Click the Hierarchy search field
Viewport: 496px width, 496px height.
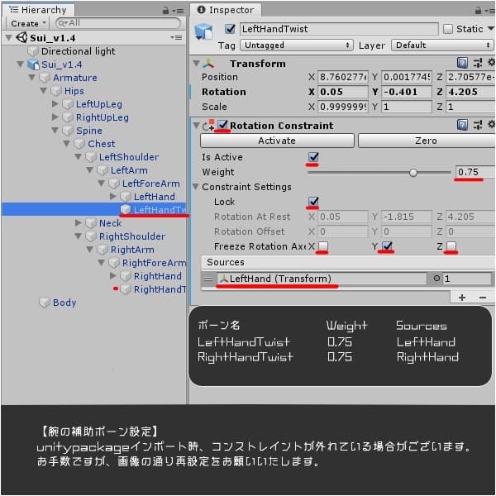pyautogui.click(x=118, y=23)
